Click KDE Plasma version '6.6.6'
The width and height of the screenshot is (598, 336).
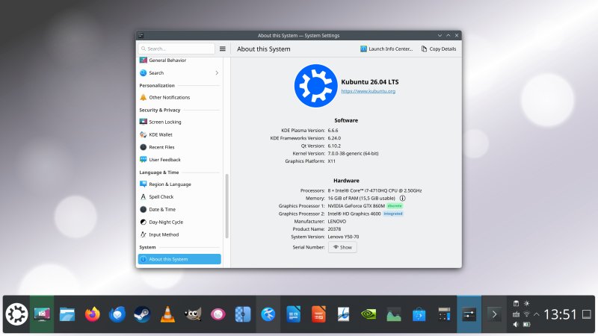(333, 130)
